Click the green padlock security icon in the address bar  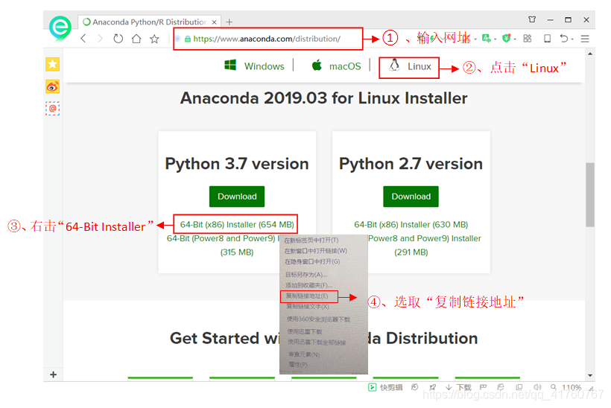click(x=188, y=39)
